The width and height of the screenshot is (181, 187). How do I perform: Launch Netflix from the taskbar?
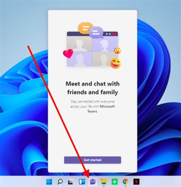pyautogui.click(x=136, y=182)
